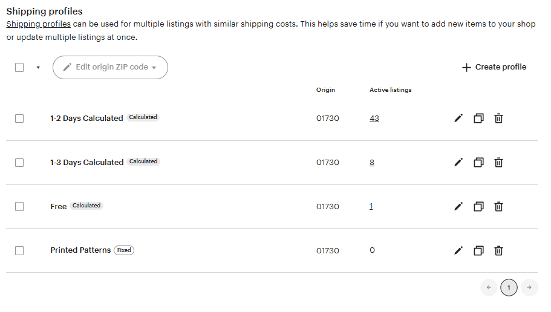
Task: Check the 1-2 Days Calculated checkbox
Action: [19, 119]
